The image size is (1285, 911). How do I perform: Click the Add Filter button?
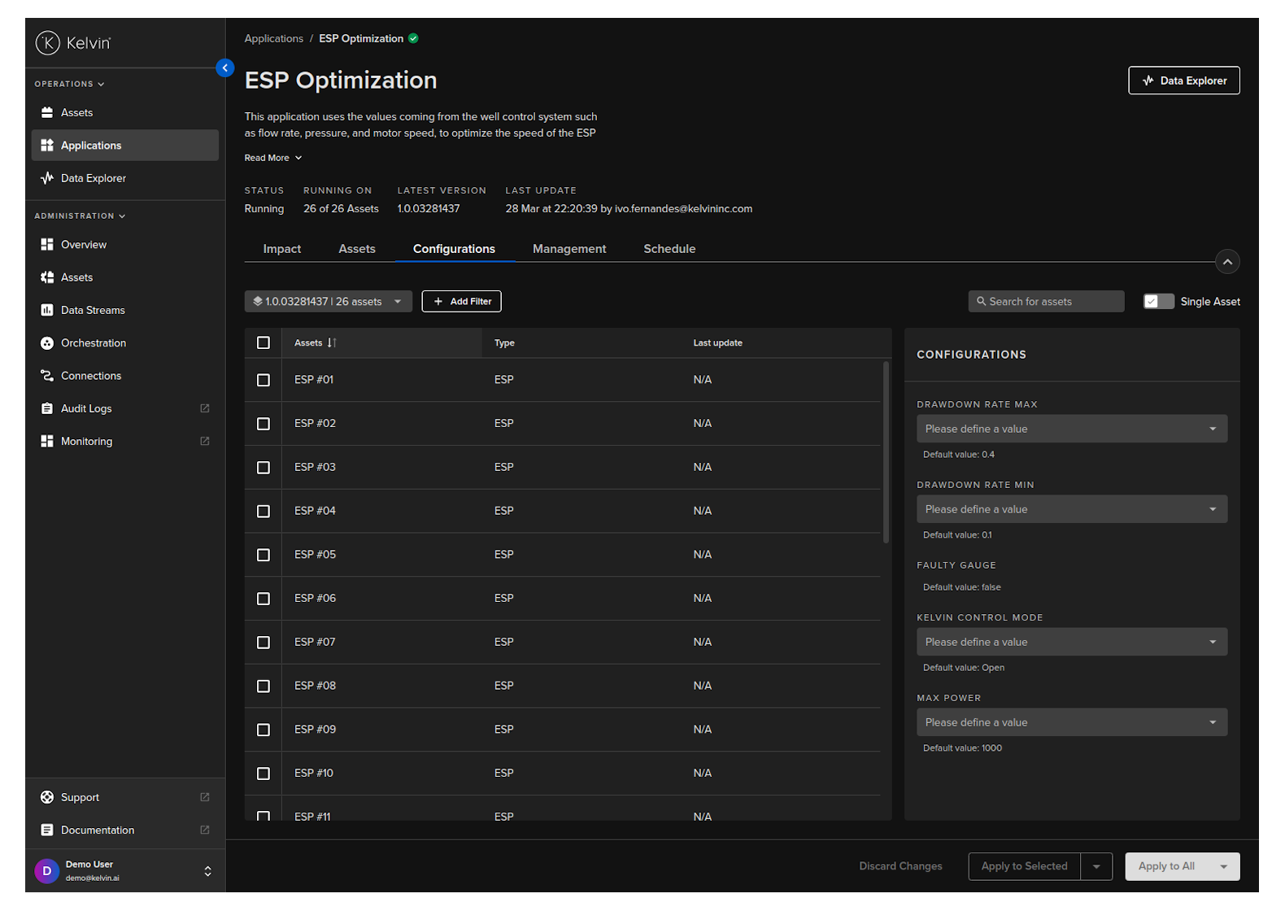(x=461, y=302)
